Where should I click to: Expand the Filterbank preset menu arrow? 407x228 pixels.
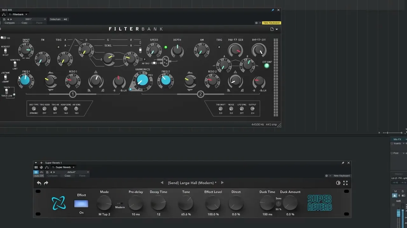(x=277, y=29)
